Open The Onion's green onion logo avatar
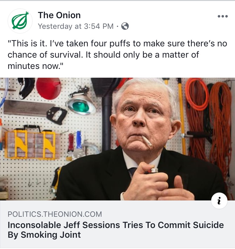This screenshot has width=235, height=249. pos(20,21)
